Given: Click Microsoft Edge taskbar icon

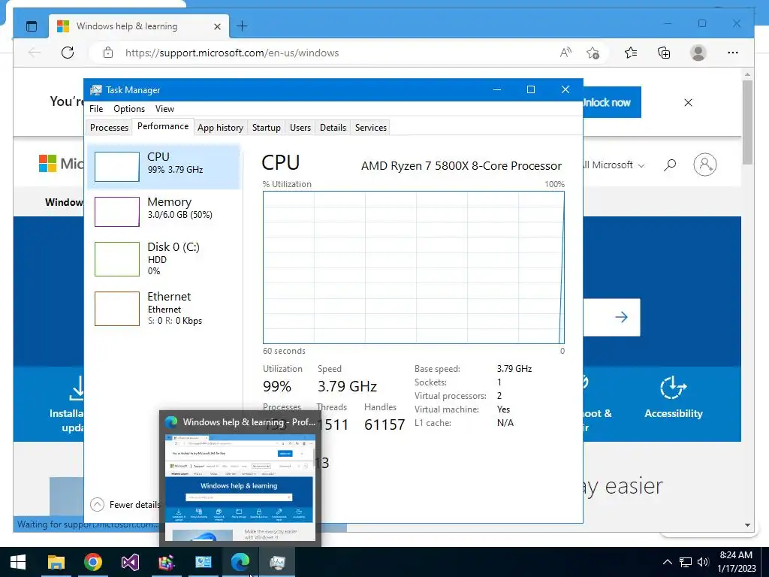Looking at the screenshot, I should (240, 562).
